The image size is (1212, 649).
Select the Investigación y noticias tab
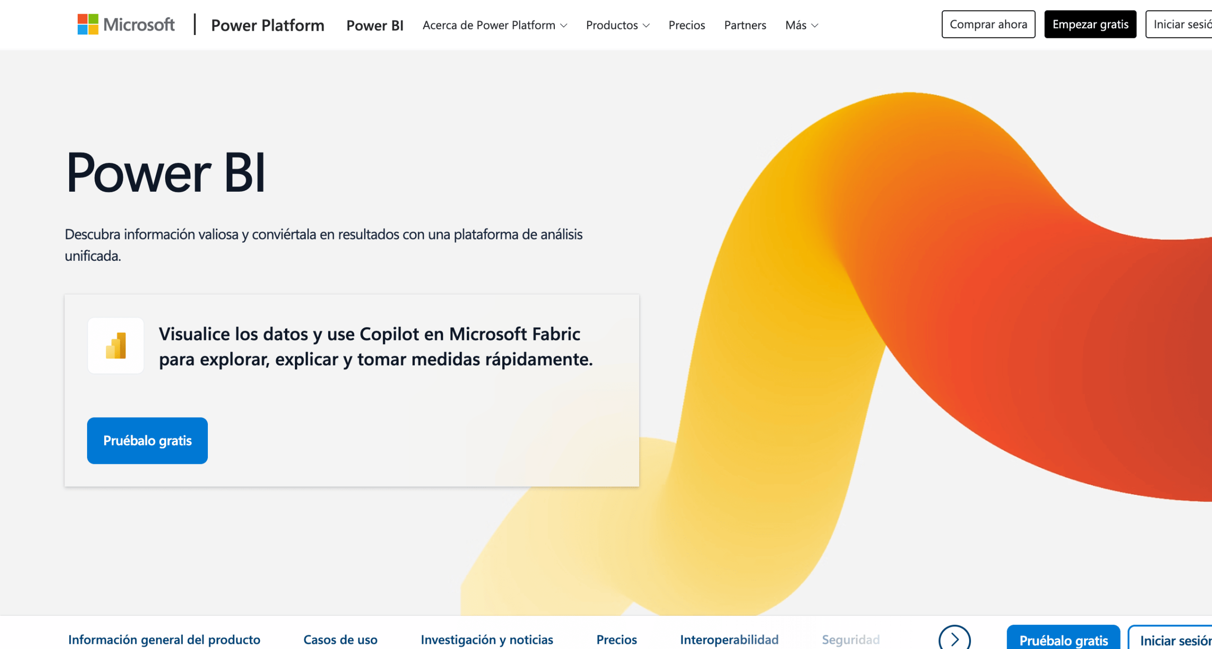coord(487,640)
